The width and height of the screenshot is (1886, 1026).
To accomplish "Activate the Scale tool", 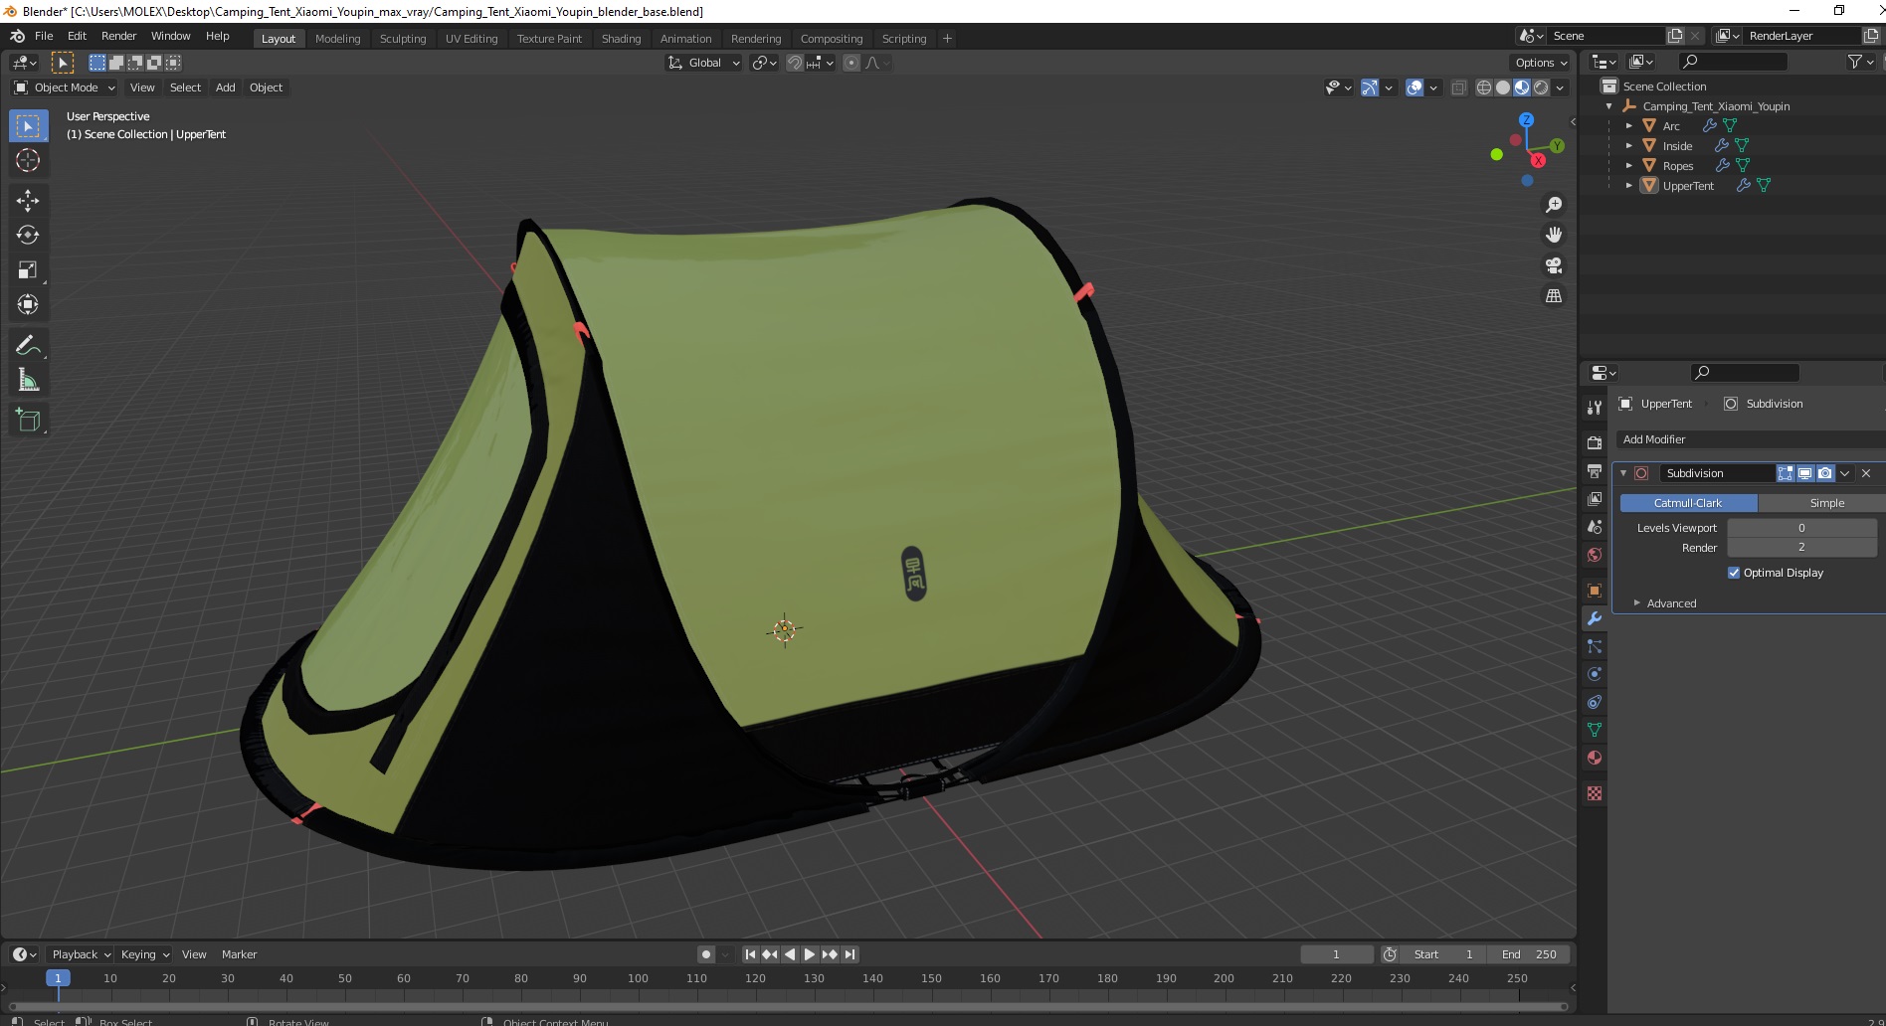I will point(28,269).
